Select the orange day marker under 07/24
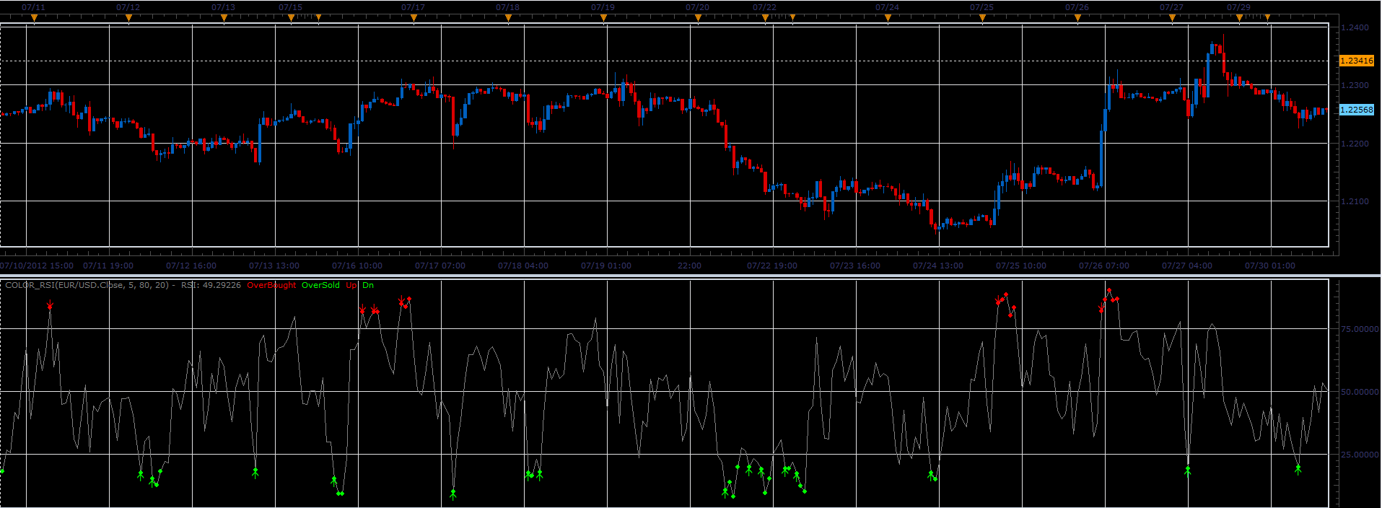The image size is (1382, 508). pos(888,18)
